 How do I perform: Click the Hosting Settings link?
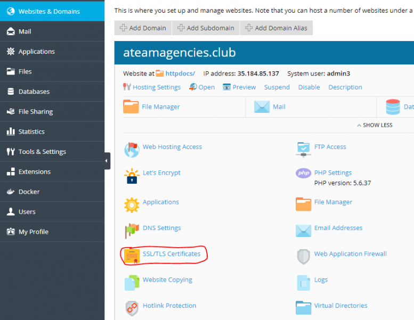156,87
